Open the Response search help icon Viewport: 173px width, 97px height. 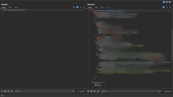click(x=88, y=91)
